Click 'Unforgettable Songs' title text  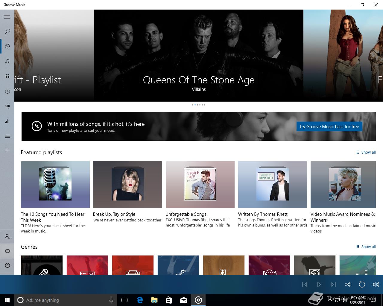click(x=186, y=214)
